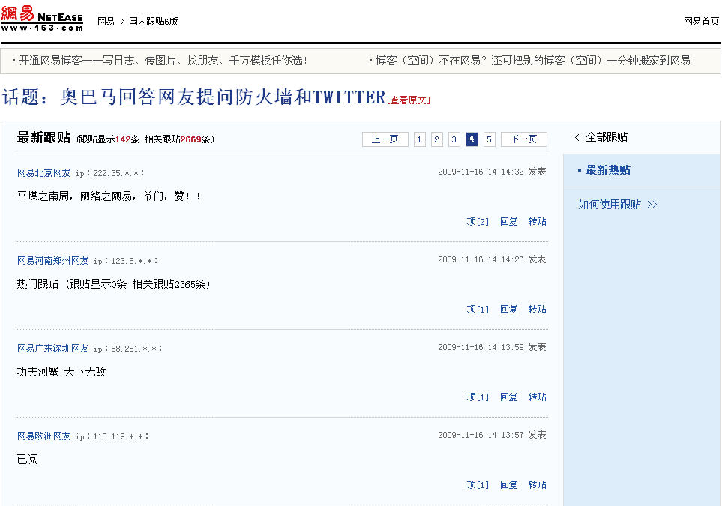Go to previous page with 上一页

click(385, 139)
